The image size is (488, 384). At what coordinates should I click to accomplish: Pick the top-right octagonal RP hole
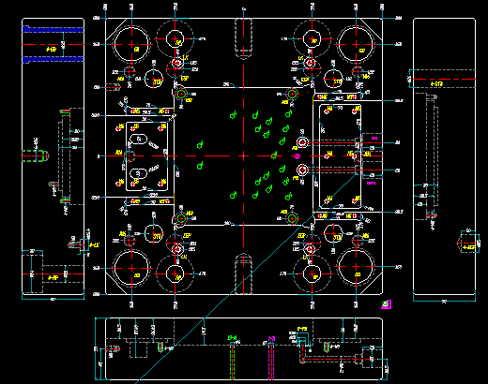312,39
